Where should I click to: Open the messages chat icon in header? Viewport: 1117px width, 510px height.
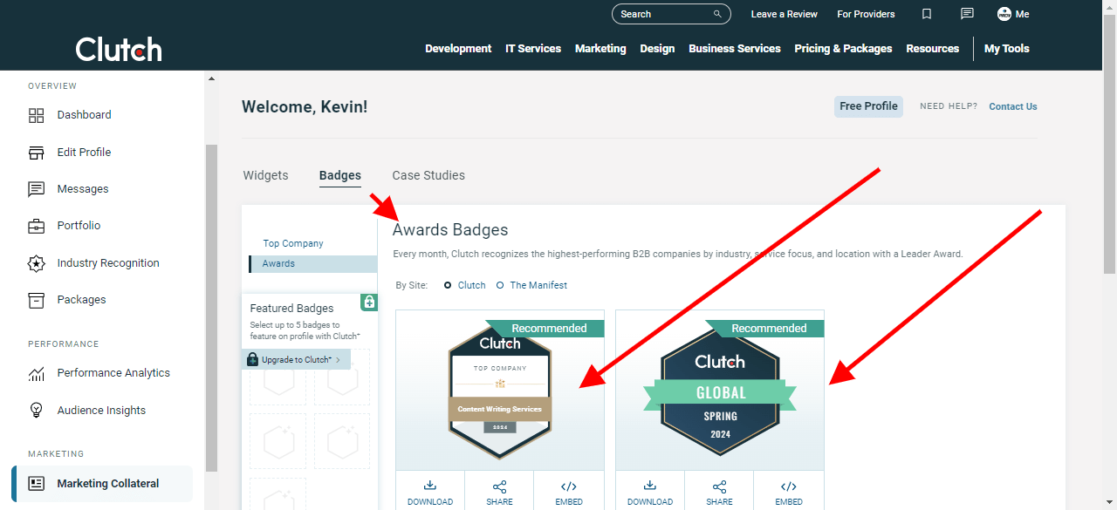point(967,14)
